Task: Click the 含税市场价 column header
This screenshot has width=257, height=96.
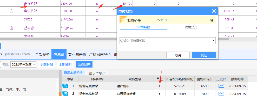Action: (205, 79)
